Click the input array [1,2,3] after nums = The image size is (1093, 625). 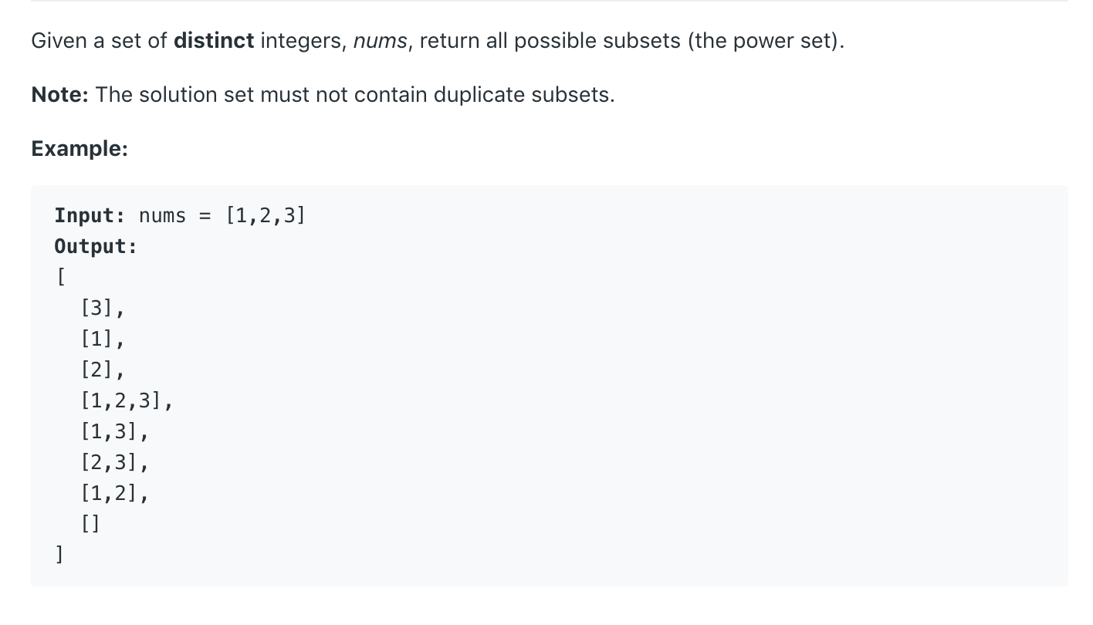266,215
